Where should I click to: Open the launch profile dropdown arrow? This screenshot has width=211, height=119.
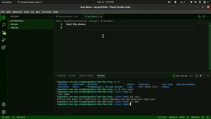193,76
